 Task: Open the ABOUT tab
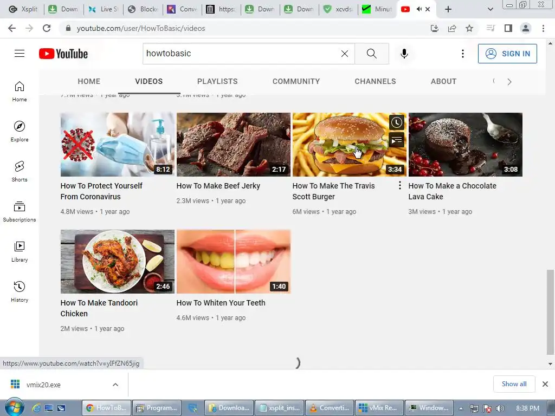click(443, 81)
